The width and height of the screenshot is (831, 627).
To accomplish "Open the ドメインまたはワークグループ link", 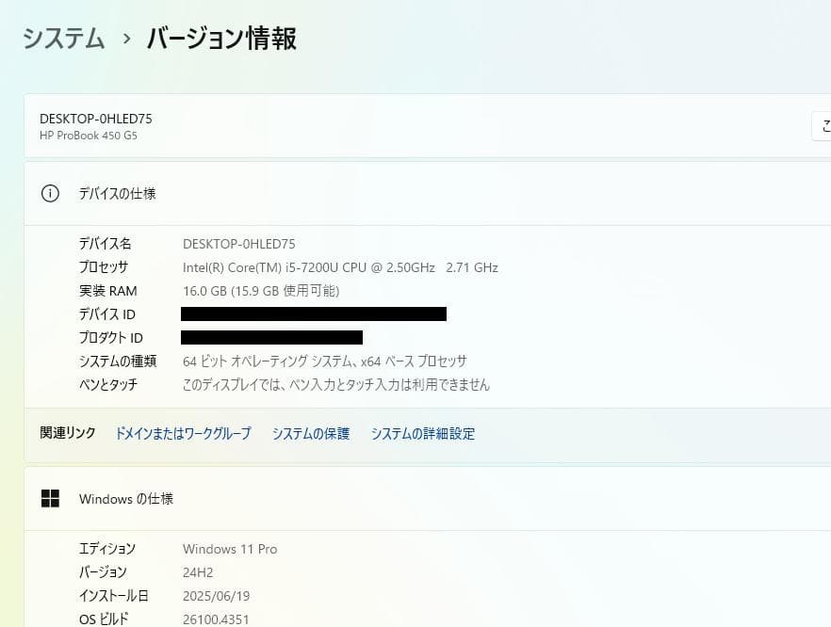I will (183, 434).
